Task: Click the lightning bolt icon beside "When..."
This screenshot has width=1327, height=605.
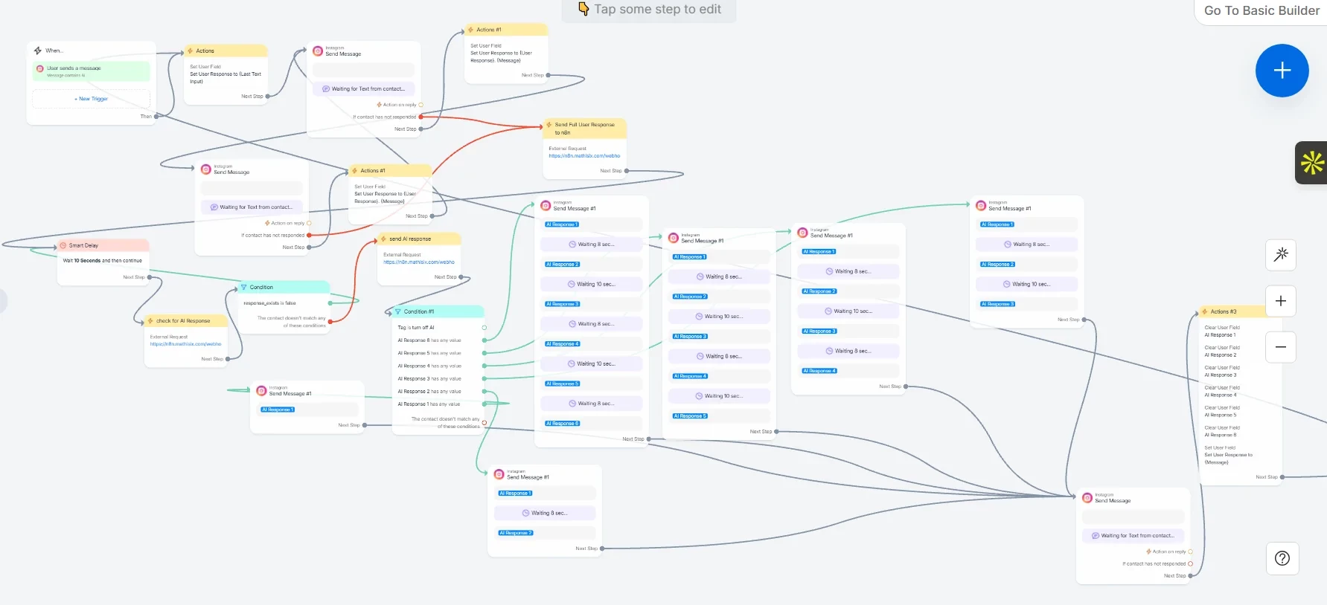Action: (38, 51)
